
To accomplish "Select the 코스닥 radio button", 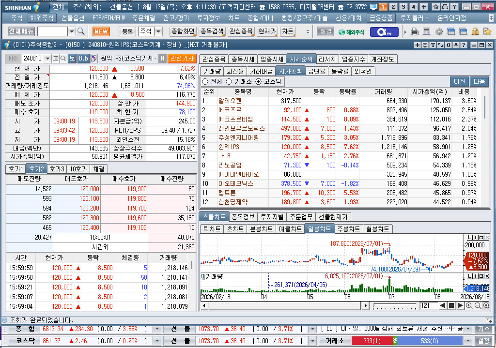I will pos(259,81).
